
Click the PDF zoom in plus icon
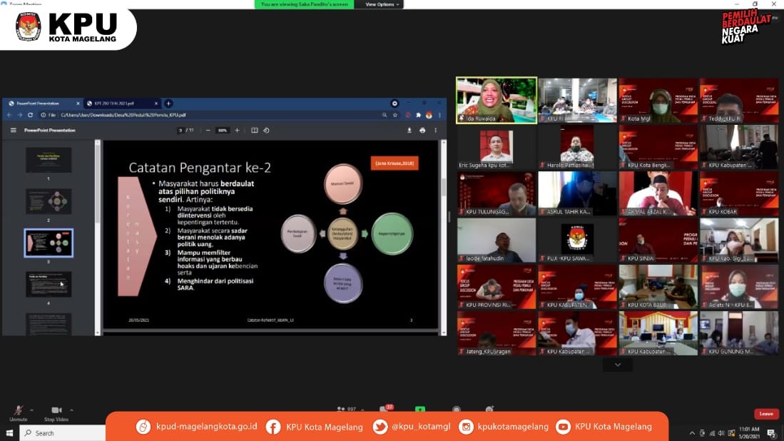(x=237, y=131)
